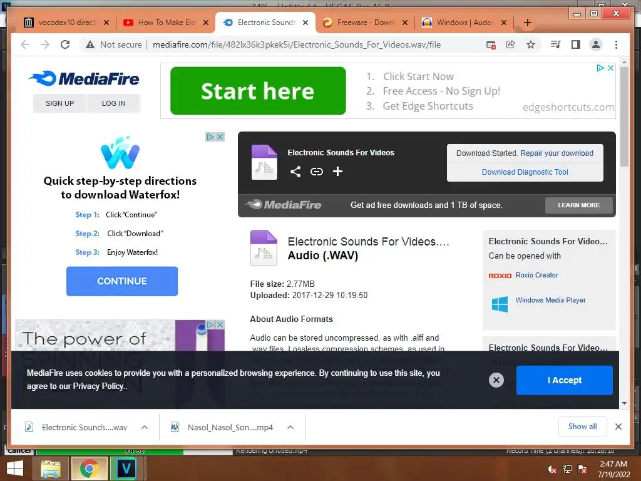
Task: Close the Freeware - Downl tab
Action: tap(405, 23)
